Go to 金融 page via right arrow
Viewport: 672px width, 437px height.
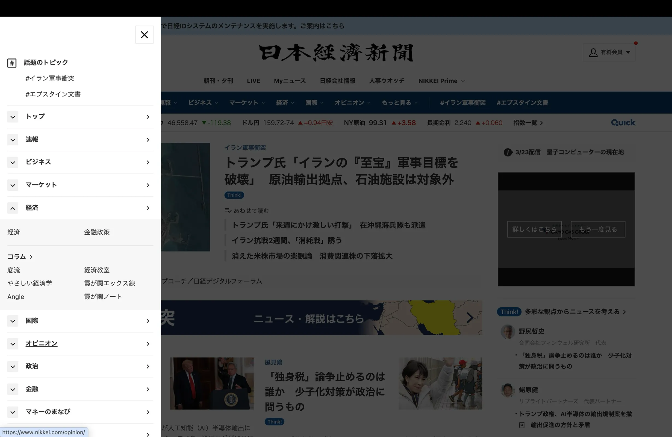click(x=148, y=389)
